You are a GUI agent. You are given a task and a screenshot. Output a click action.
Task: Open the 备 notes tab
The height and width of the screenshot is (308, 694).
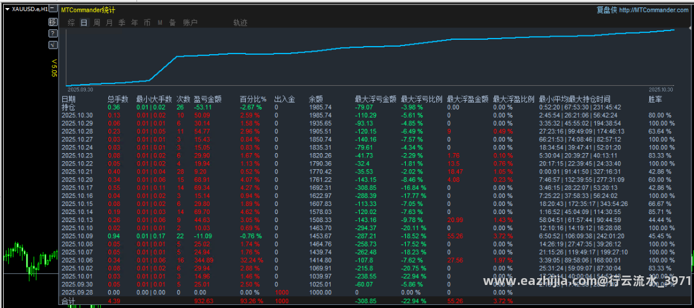coord(172,23)
